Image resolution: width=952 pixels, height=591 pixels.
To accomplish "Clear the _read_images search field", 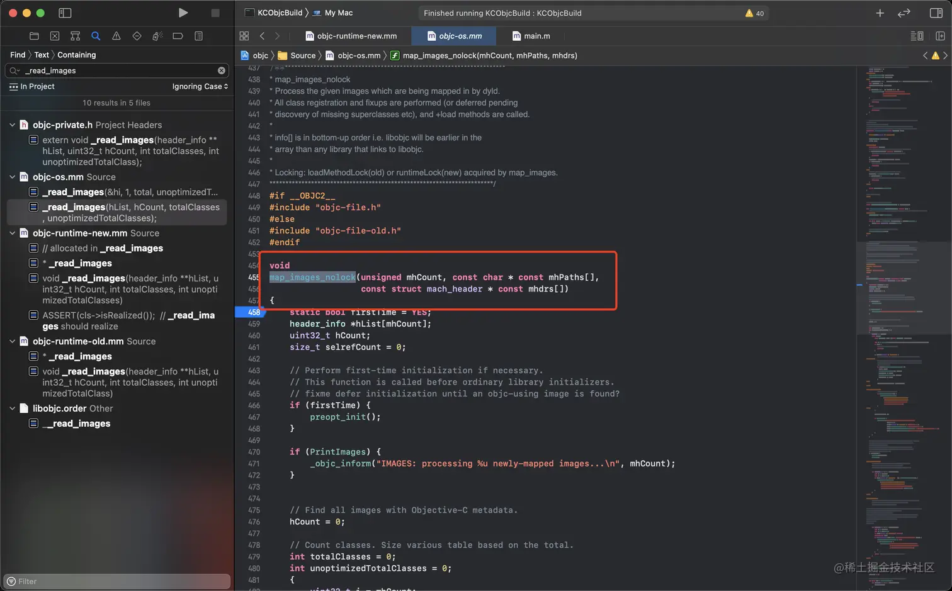I will pos(222,70).
